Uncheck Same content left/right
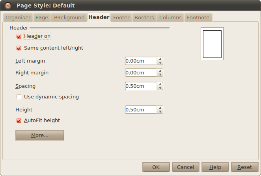Screen dimensions: 261x176 pos(19,48)
